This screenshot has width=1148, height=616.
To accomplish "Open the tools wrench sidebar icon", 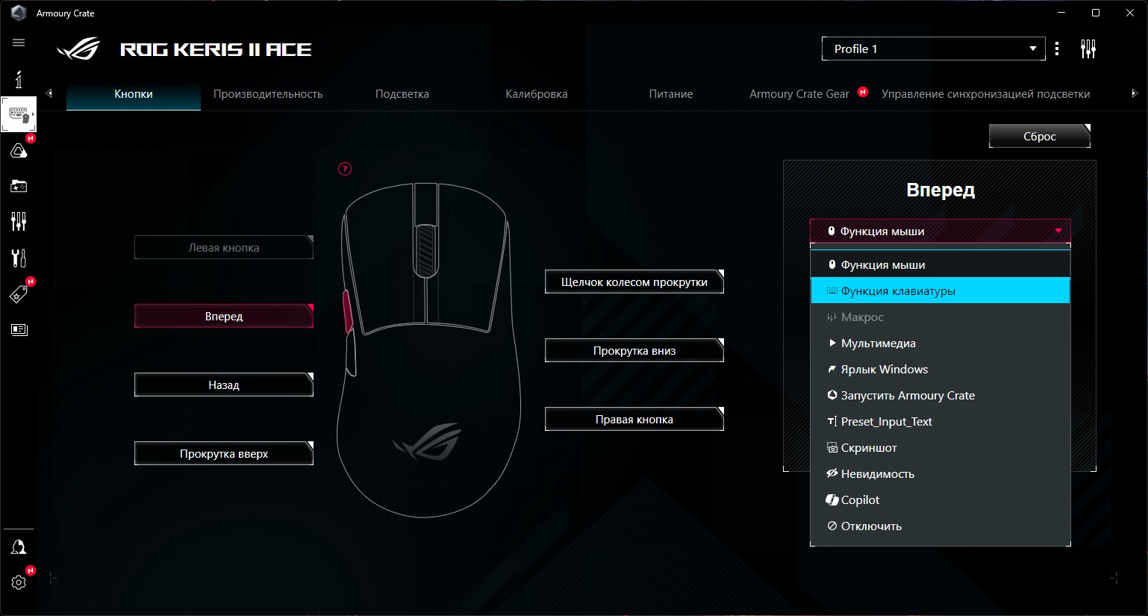I will [x=19, y=258].
